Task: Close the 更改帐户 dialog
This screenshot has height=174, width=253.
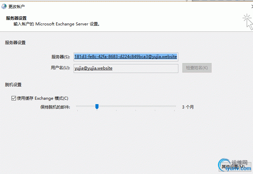Action: tap(252, 6)
